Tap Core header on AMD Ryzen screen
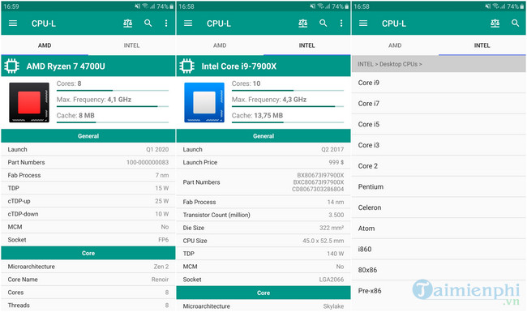527x312 pixels. pos(88,253)
